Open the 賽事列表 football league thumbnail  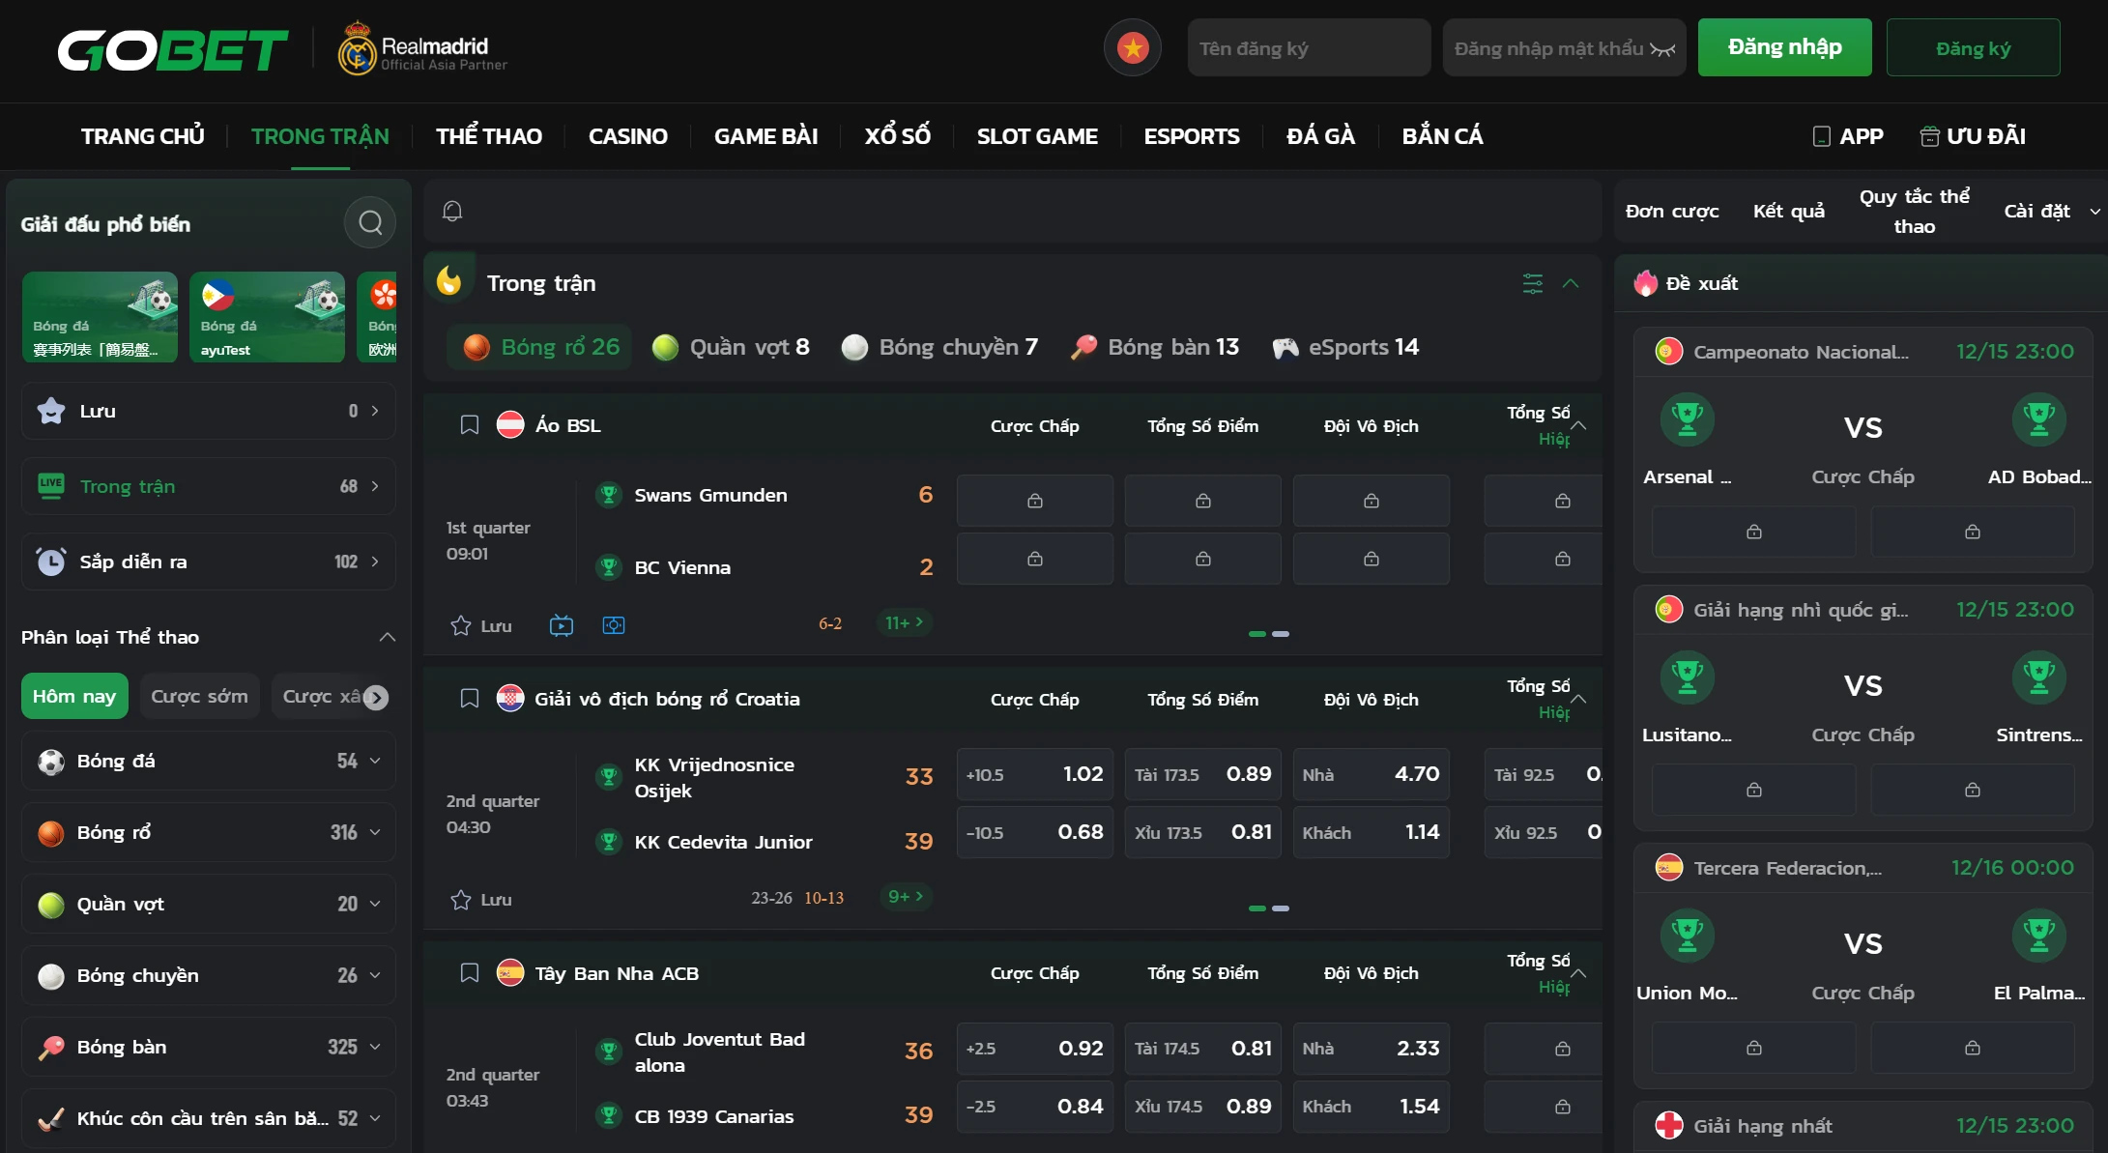click(x=101, y=317)
